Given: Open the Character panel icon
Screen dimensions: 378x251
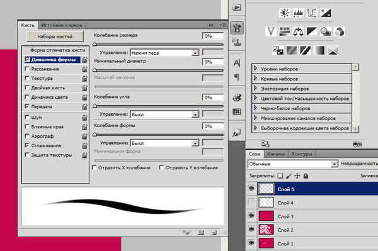Looking at the screenshot, I should point(237,63).
